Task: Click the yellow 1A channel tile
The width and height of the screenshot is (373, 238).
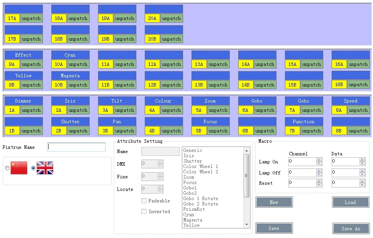Action: tap(12, 110)
